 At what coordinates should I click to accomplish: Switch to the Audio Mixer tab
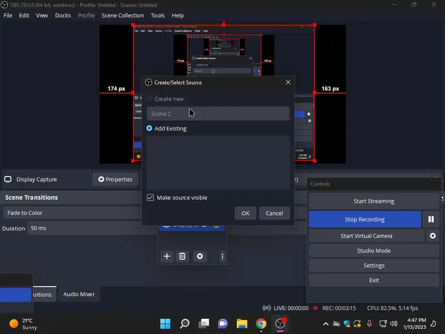(79, 294)
